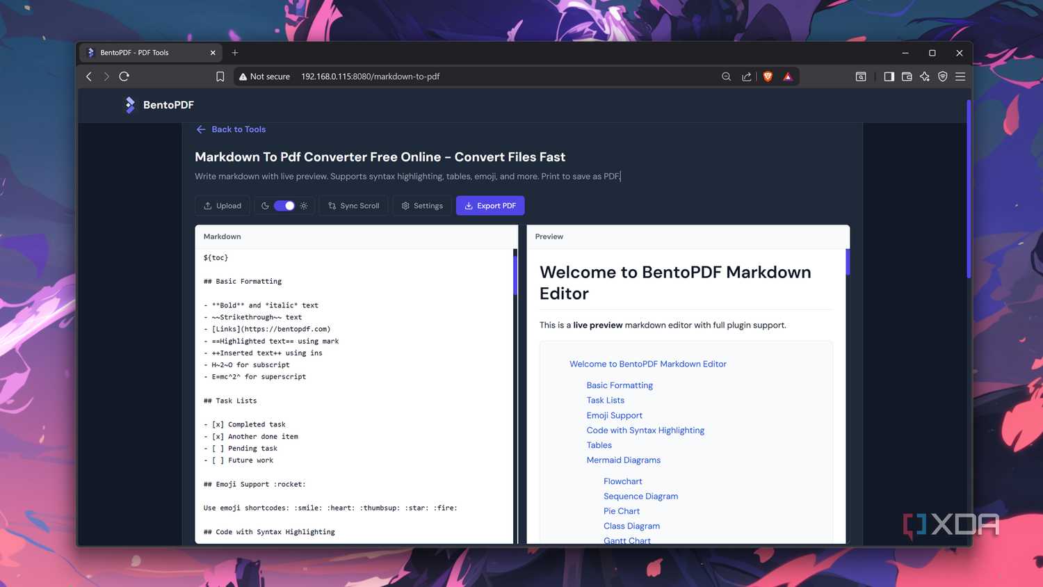Image resolution: width=1043 pixels, height=587 pixels.
Task: Click the '${toc}' line in editor
Action: (x=216, y=258)
